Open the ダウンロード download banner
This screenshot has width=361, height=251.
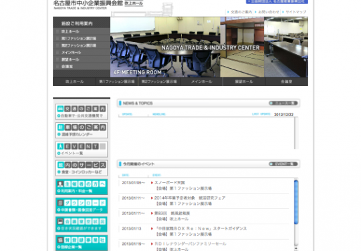point(82,206)
